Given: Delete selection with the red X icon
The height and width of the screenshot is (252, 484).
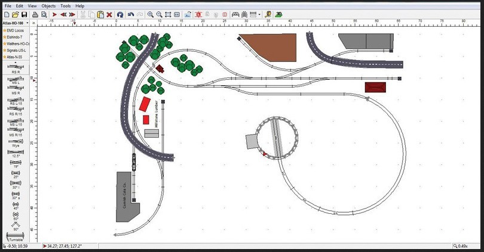Looking at the screenshot, I should (109, 14).
